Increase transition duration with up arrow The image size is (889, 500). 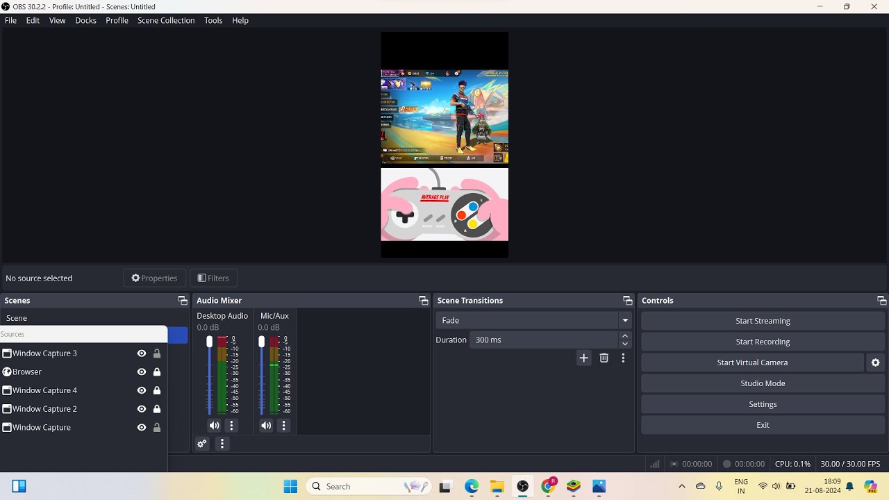point(625,336)
